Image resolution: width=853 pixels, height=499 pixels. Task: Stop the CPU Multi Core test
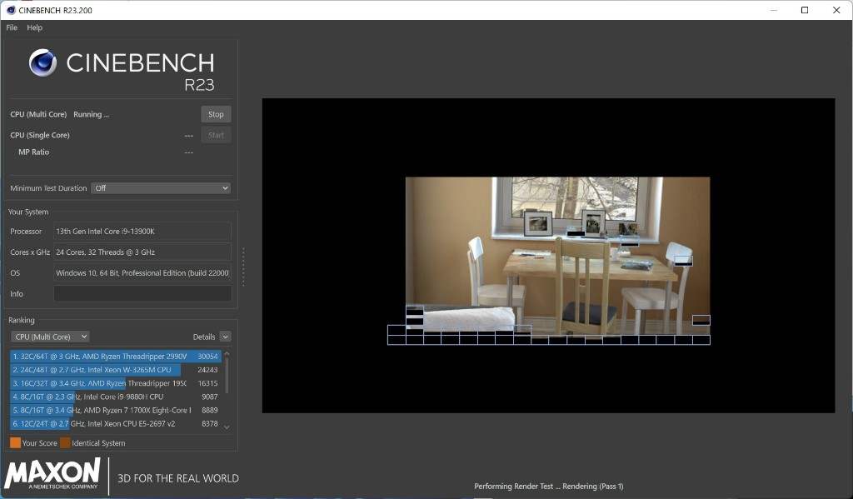[216, 114]
